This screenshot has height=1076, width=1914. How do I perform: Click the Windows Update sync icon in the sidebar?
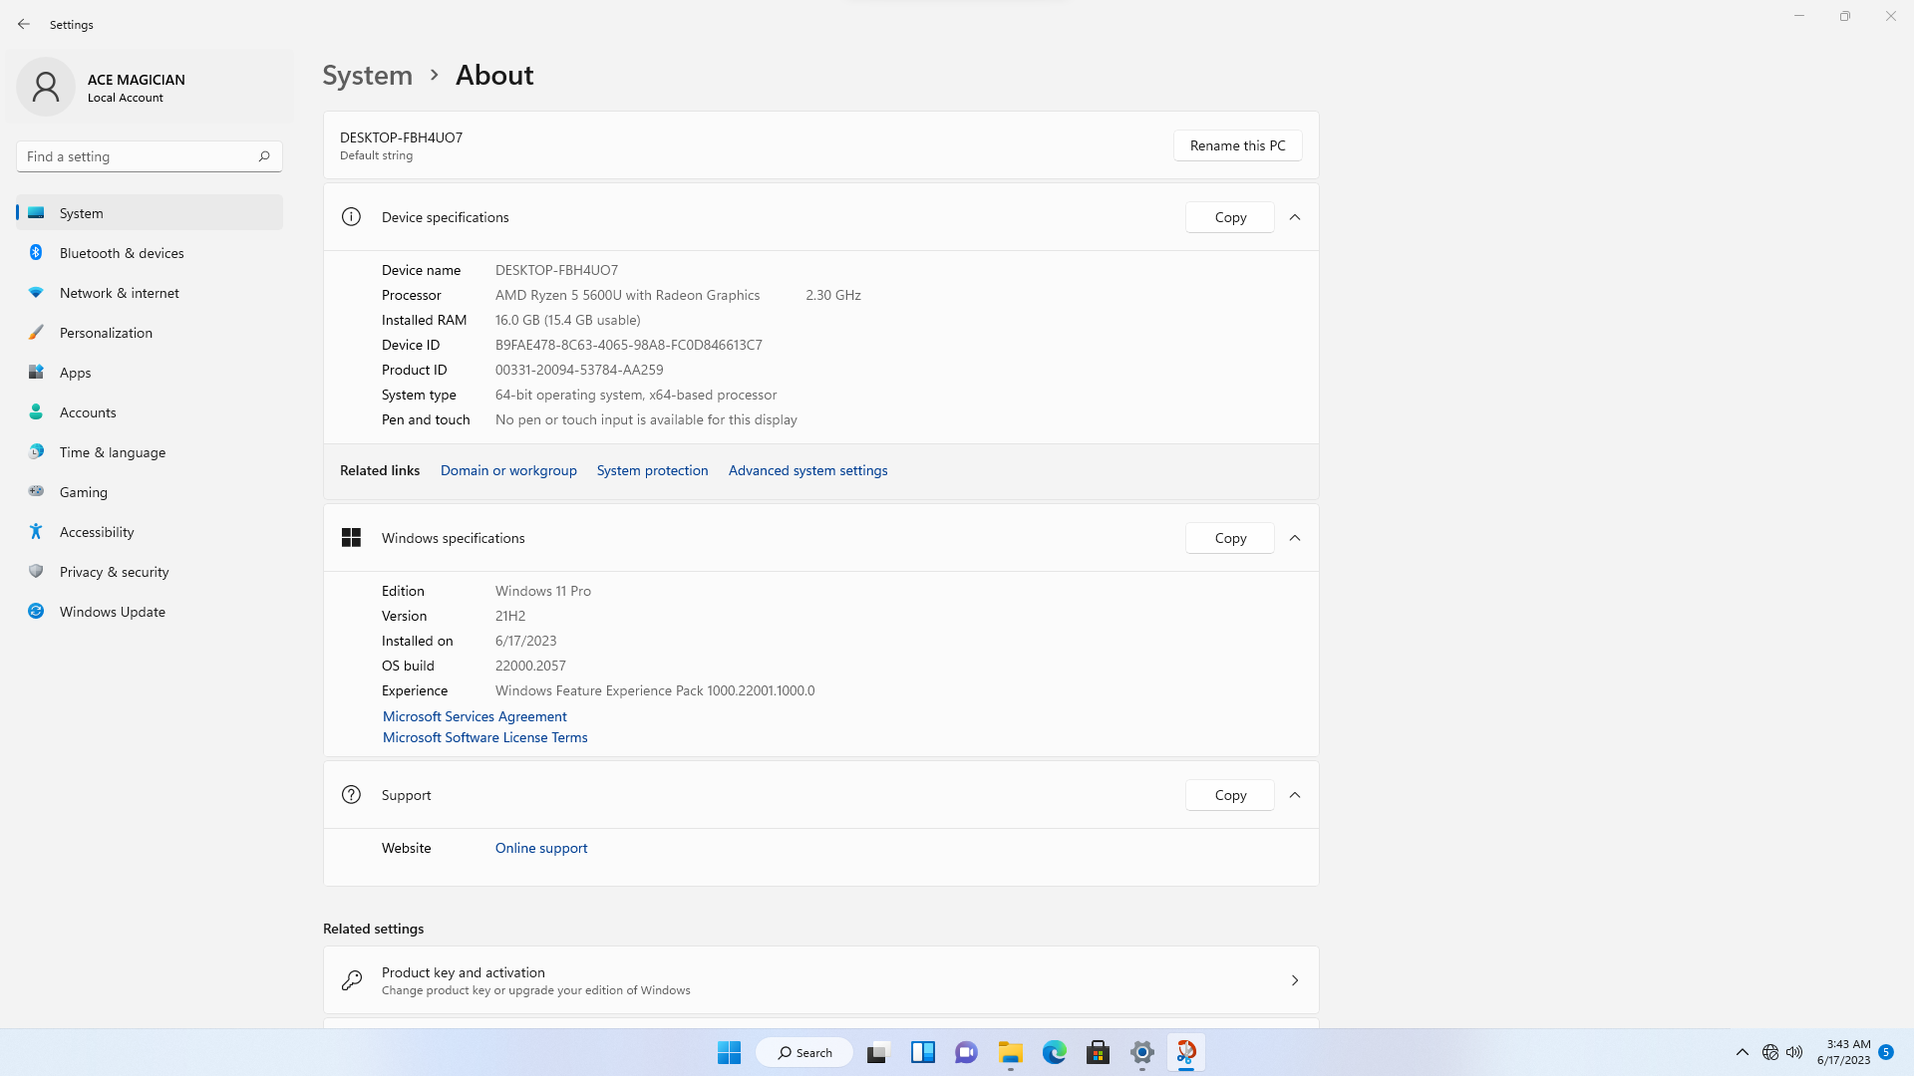(x=36, y=611)
